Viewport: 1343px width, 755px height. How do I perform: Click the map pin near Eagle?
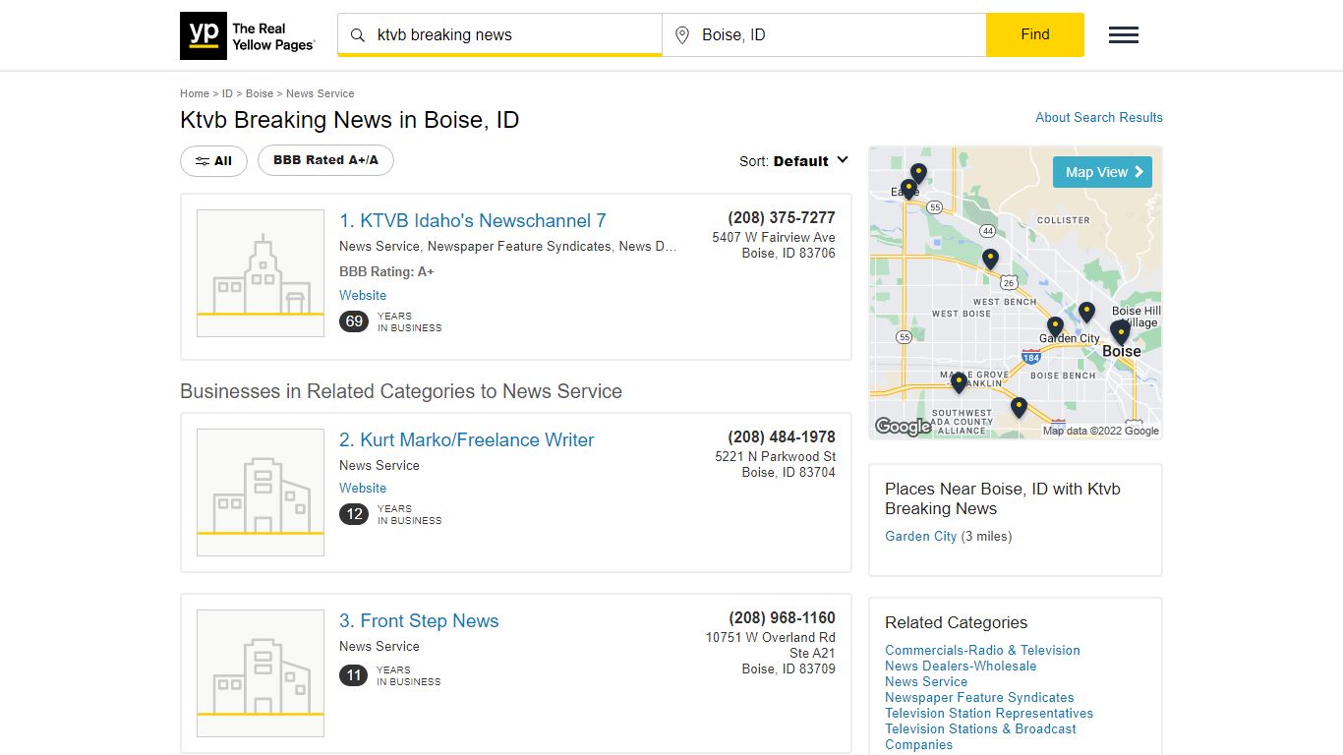click(908, 189)
